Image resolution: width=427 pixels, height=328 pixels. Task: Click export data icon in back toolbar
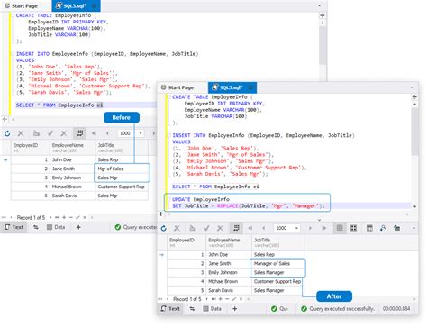(36, 133)
